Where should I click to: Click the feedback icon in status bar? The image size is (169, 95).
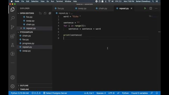point(152,93)
